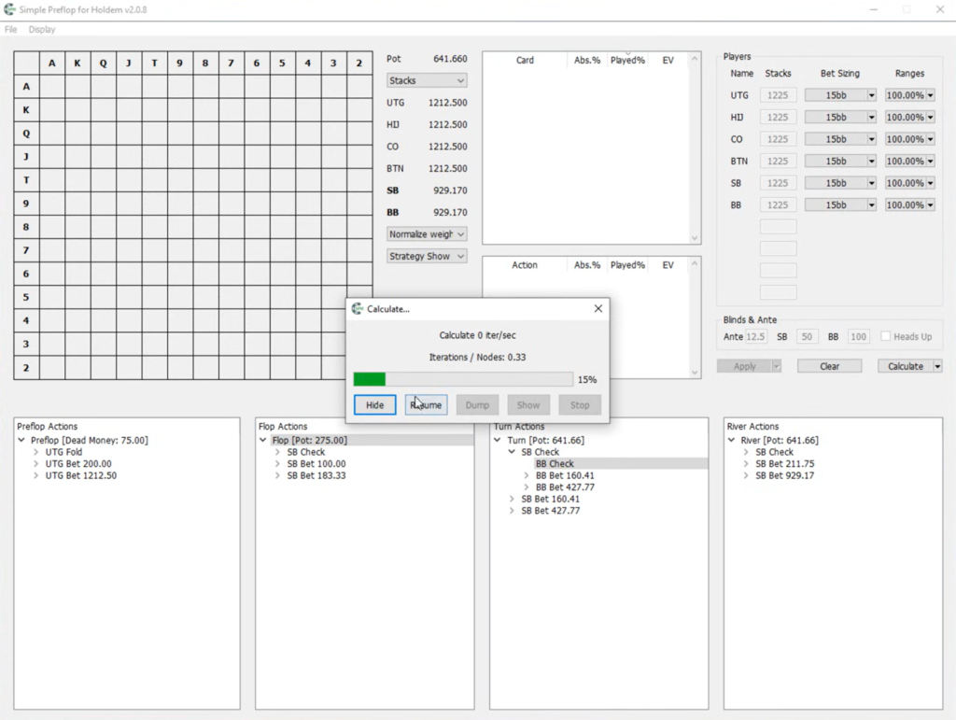Click the BB blind input field
The image size is (956, 720).
click(859, 336)
